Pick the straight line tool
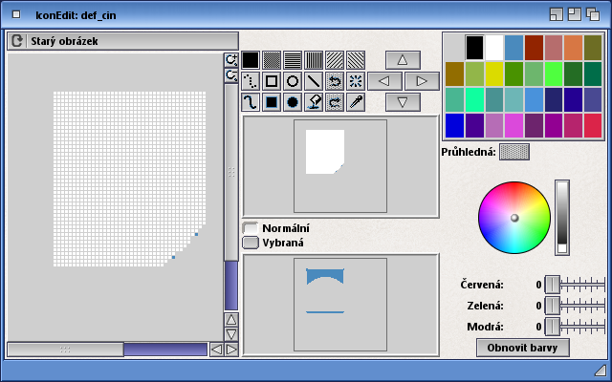 pyautogui.click(x=313, y=81)
